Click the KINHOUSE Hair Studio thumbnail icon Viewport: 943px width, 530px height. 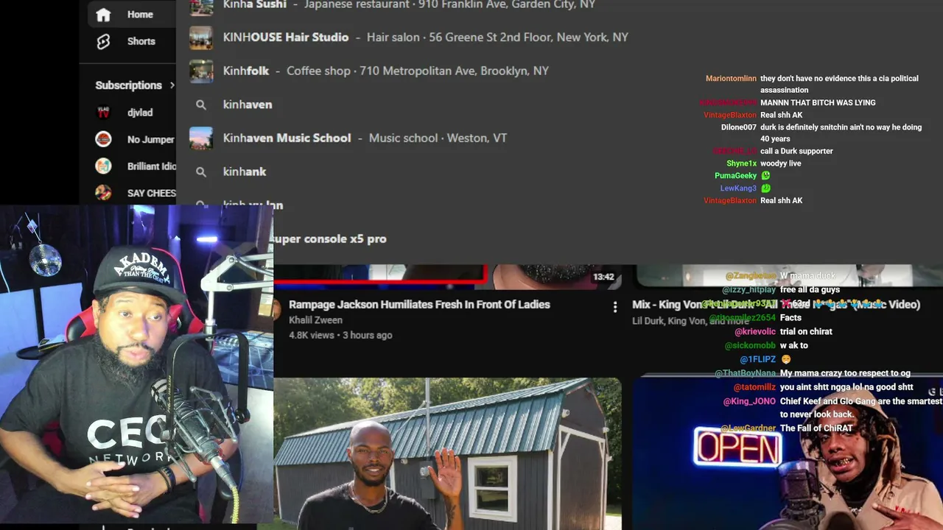(201, 38)
